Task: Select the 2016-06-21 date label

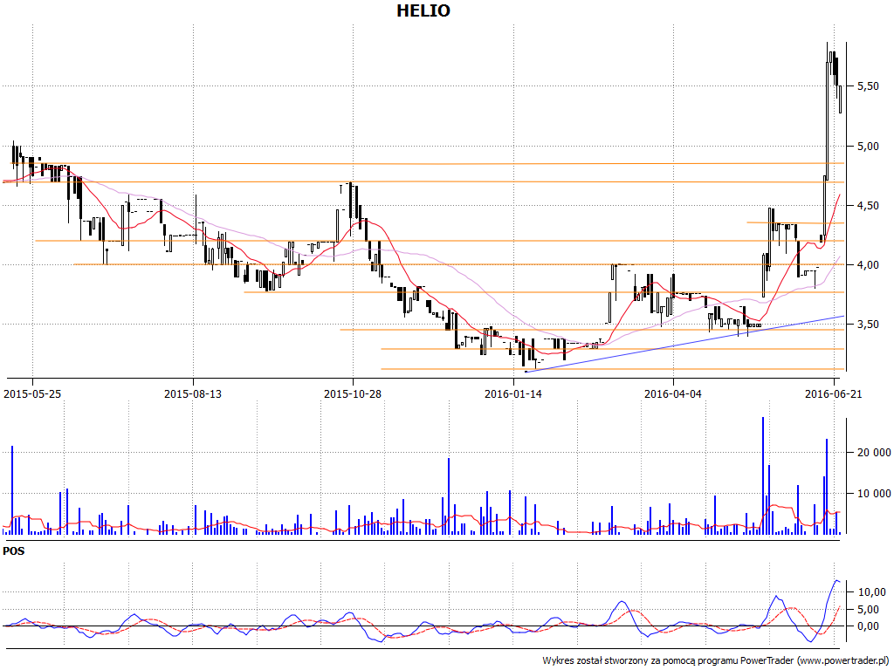Action: pos(834,393)
